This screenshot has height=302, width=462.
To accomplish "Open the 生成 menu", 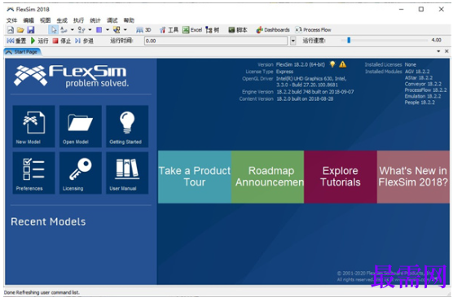I will (62, 20).
